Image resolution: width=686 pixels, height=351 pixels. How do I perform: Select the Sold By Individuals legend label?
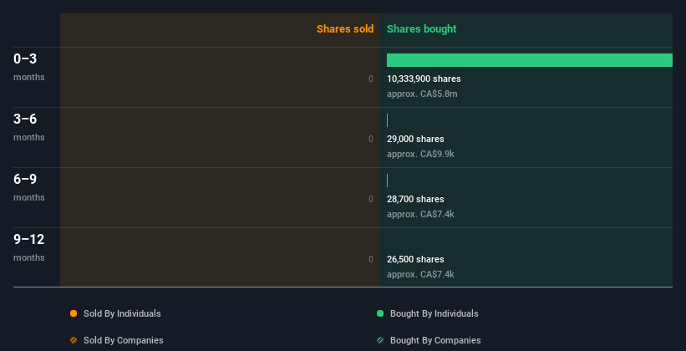pos(122,313)
